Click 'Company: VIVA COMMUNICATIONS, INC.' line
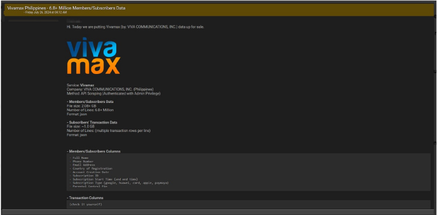The height and width of the screenshot is (215, 437). (110, 89)
